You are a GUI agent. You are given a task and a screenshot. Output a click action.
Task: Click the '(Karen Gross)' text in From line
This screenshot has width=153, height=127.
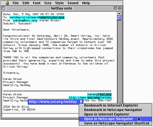pos(50,20)
